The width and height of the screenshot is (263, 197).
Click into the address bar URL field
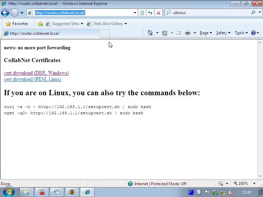(x=81, y=13)
